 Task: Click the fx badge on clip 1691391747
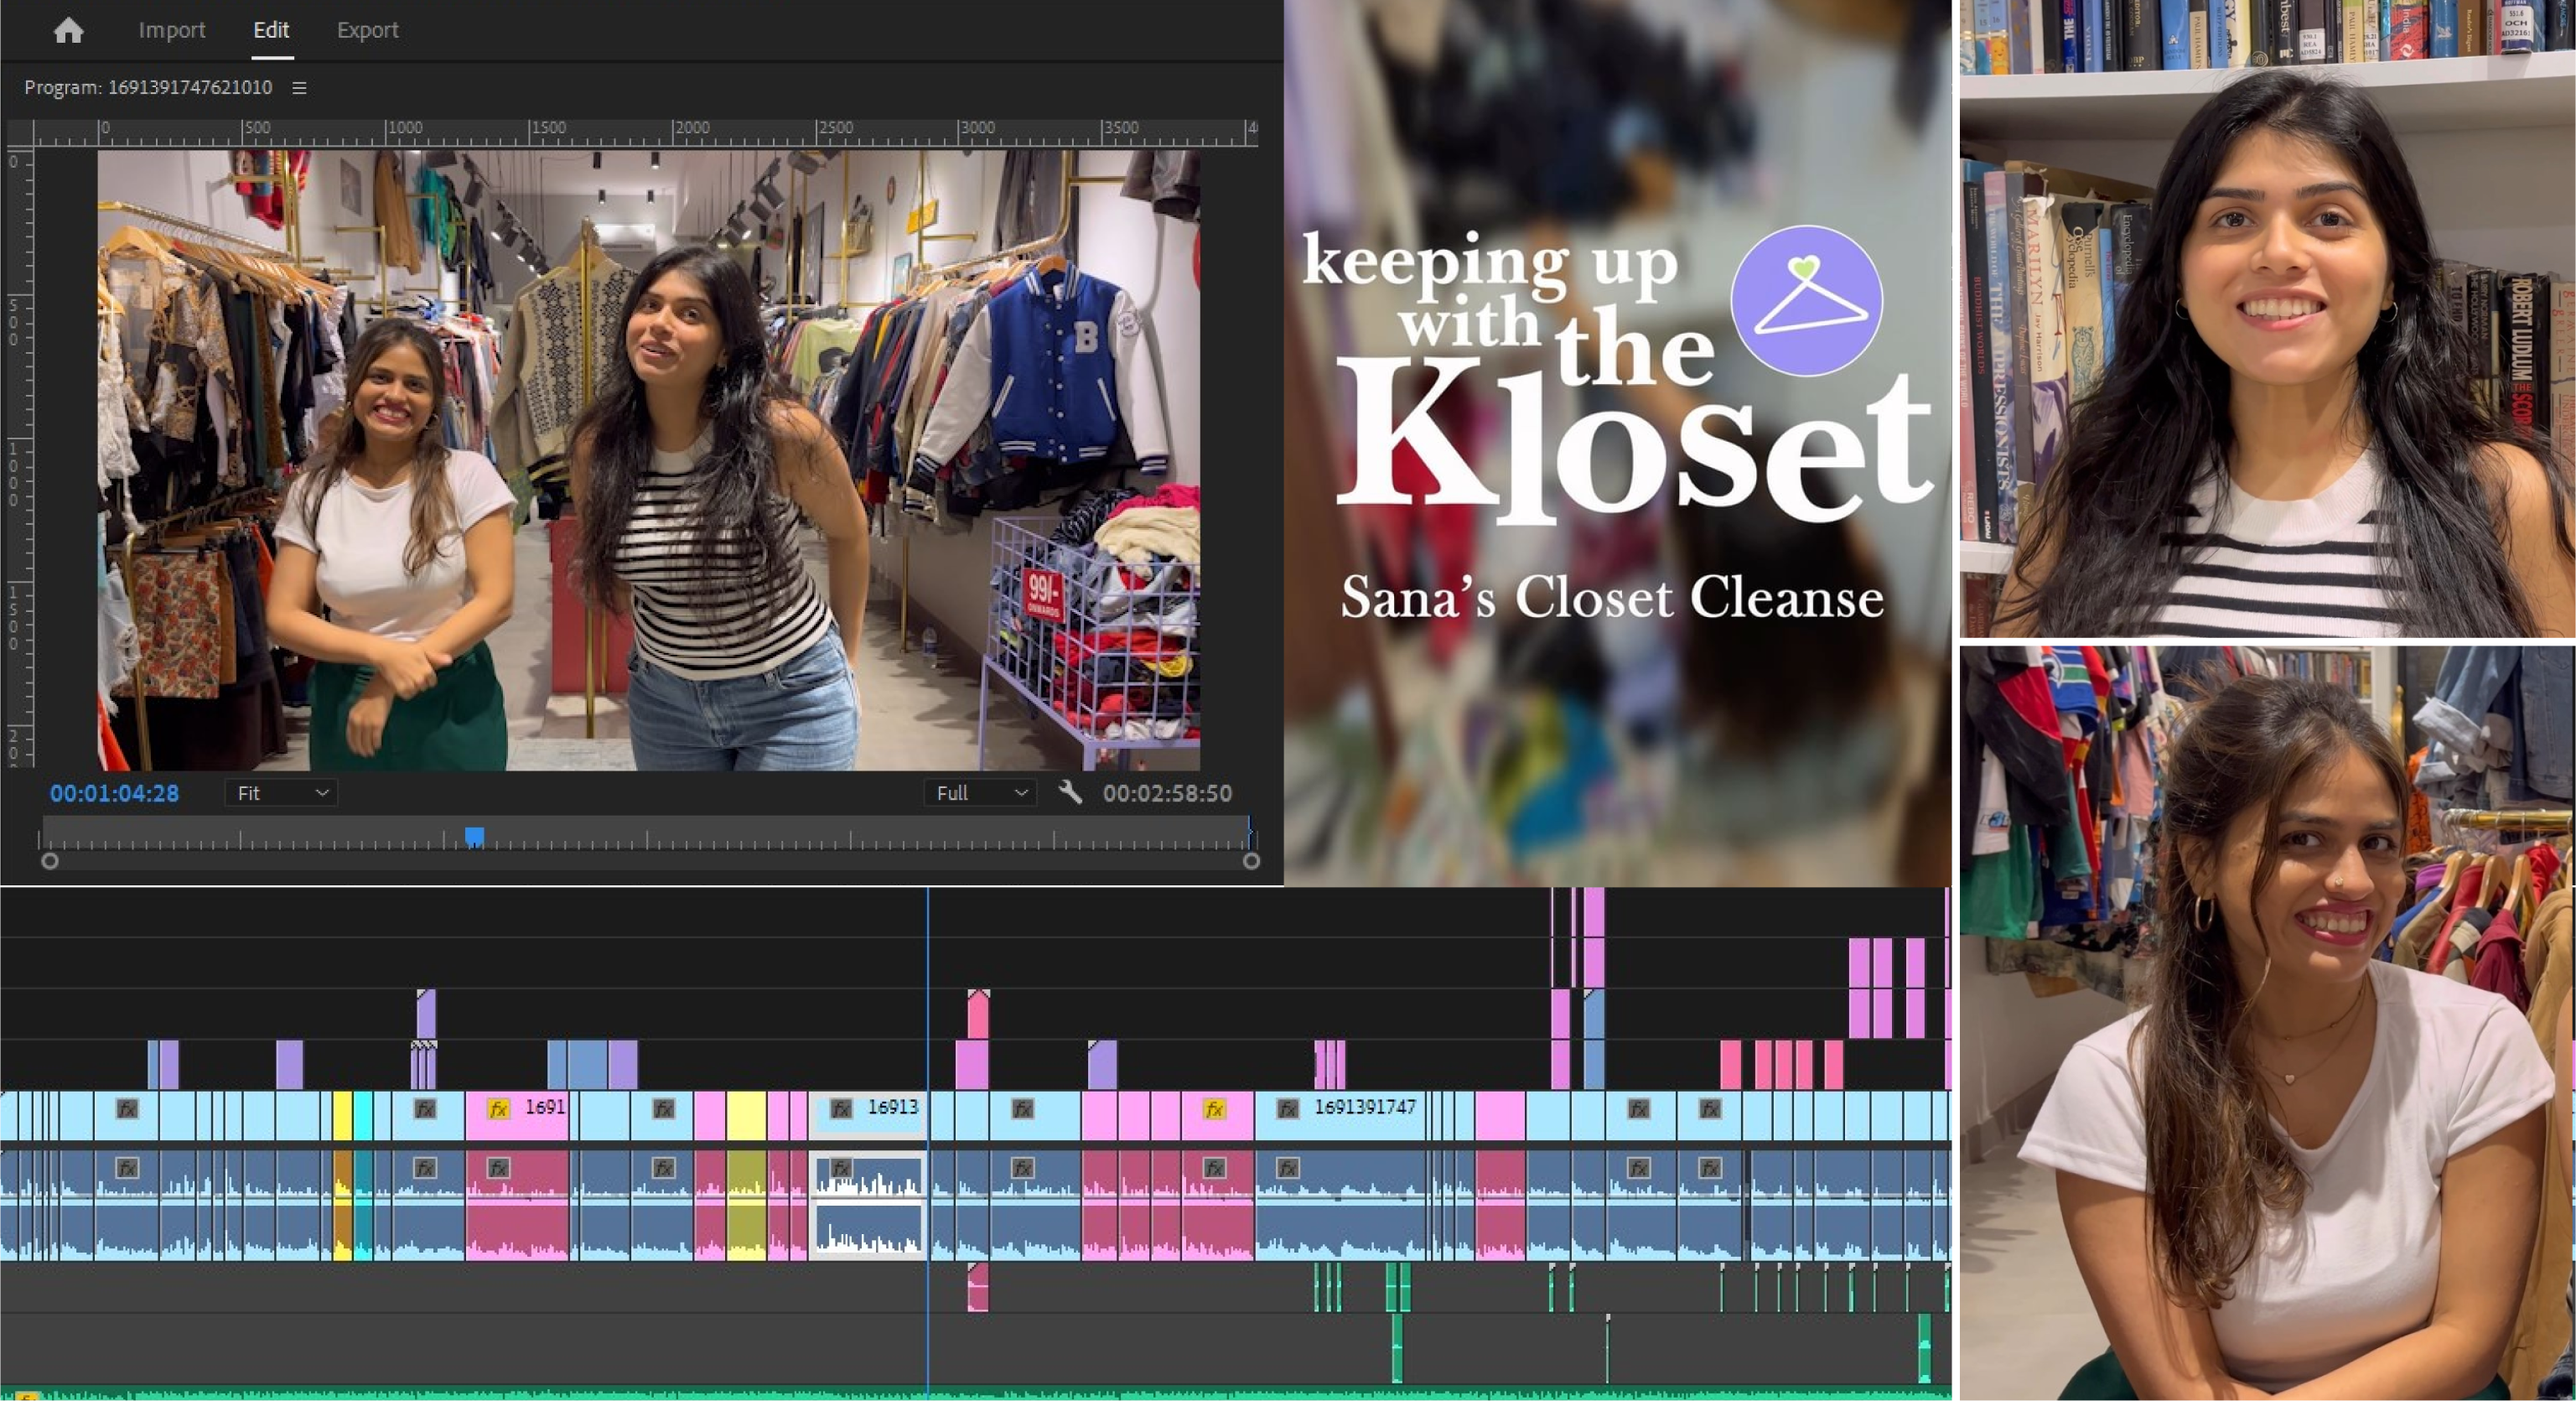click(1288, 1109)
